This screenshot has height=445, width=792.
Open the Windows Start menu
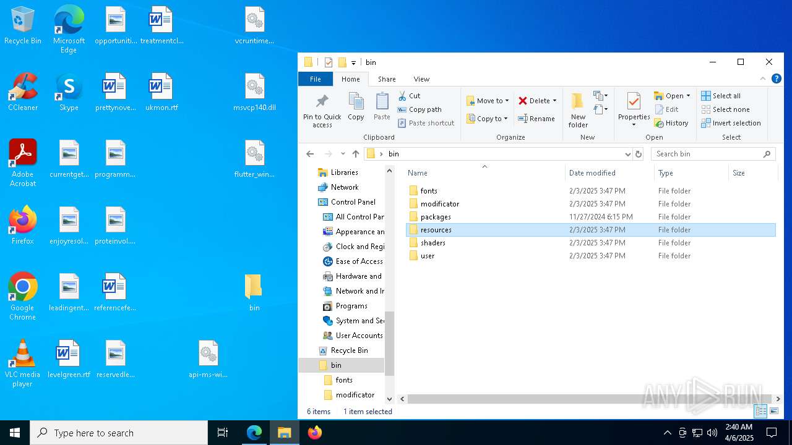point(15,433)
